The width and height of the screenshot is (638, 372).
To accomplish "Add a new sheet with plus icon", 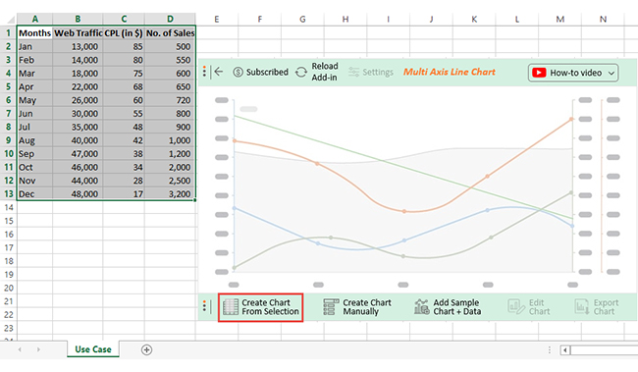I will (146, 349).
